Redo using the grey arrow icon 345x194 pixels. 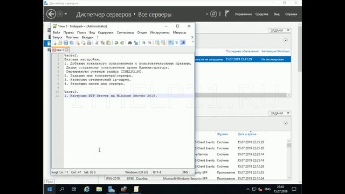[x=122, y=43]
